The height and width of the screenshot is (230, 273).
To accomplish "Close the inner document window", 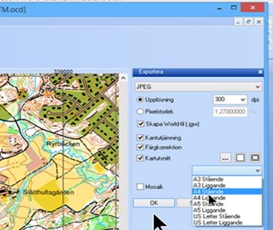I will pos(259,22).
